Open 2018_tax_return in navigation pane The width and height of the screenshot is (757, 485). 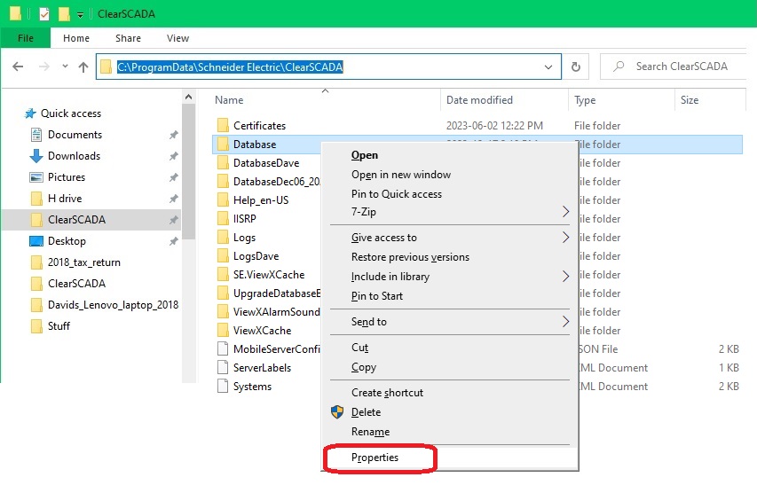pyautogui.click(x=84, y=262)
